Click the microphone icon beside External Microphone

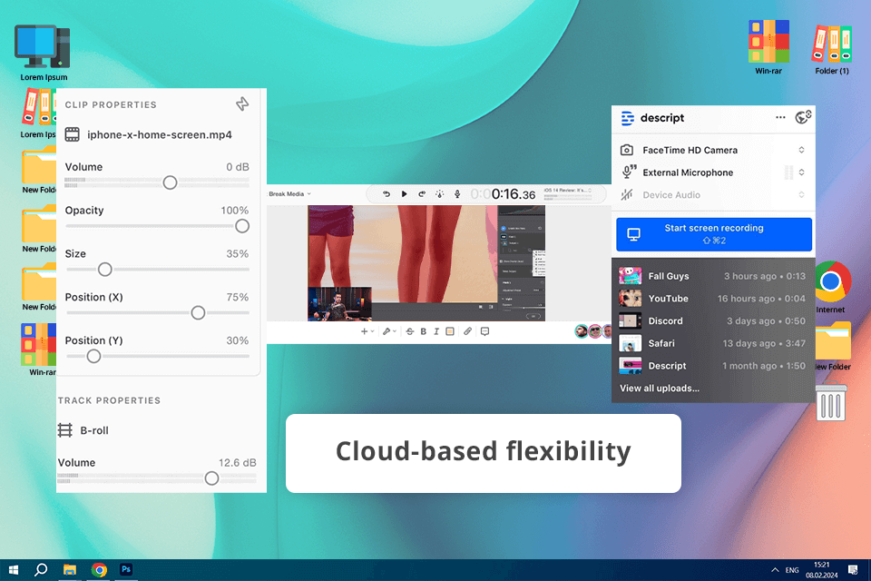coord(628,172)
